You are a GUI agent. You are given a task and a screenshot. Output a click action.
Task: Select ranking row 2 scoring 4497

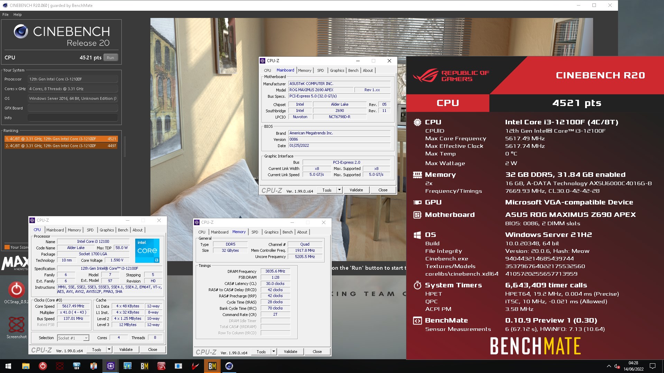click(61, 146)
